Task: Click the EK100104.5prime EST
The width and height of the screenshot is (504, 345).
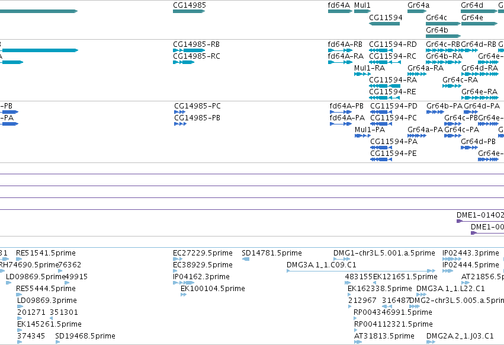Action: click(184, 295)
